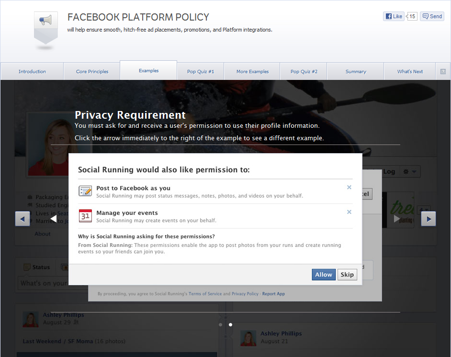The width and height of the screenshot is (451, 357).
Task: Select the second example pagination dot
Action: (230, 324)
